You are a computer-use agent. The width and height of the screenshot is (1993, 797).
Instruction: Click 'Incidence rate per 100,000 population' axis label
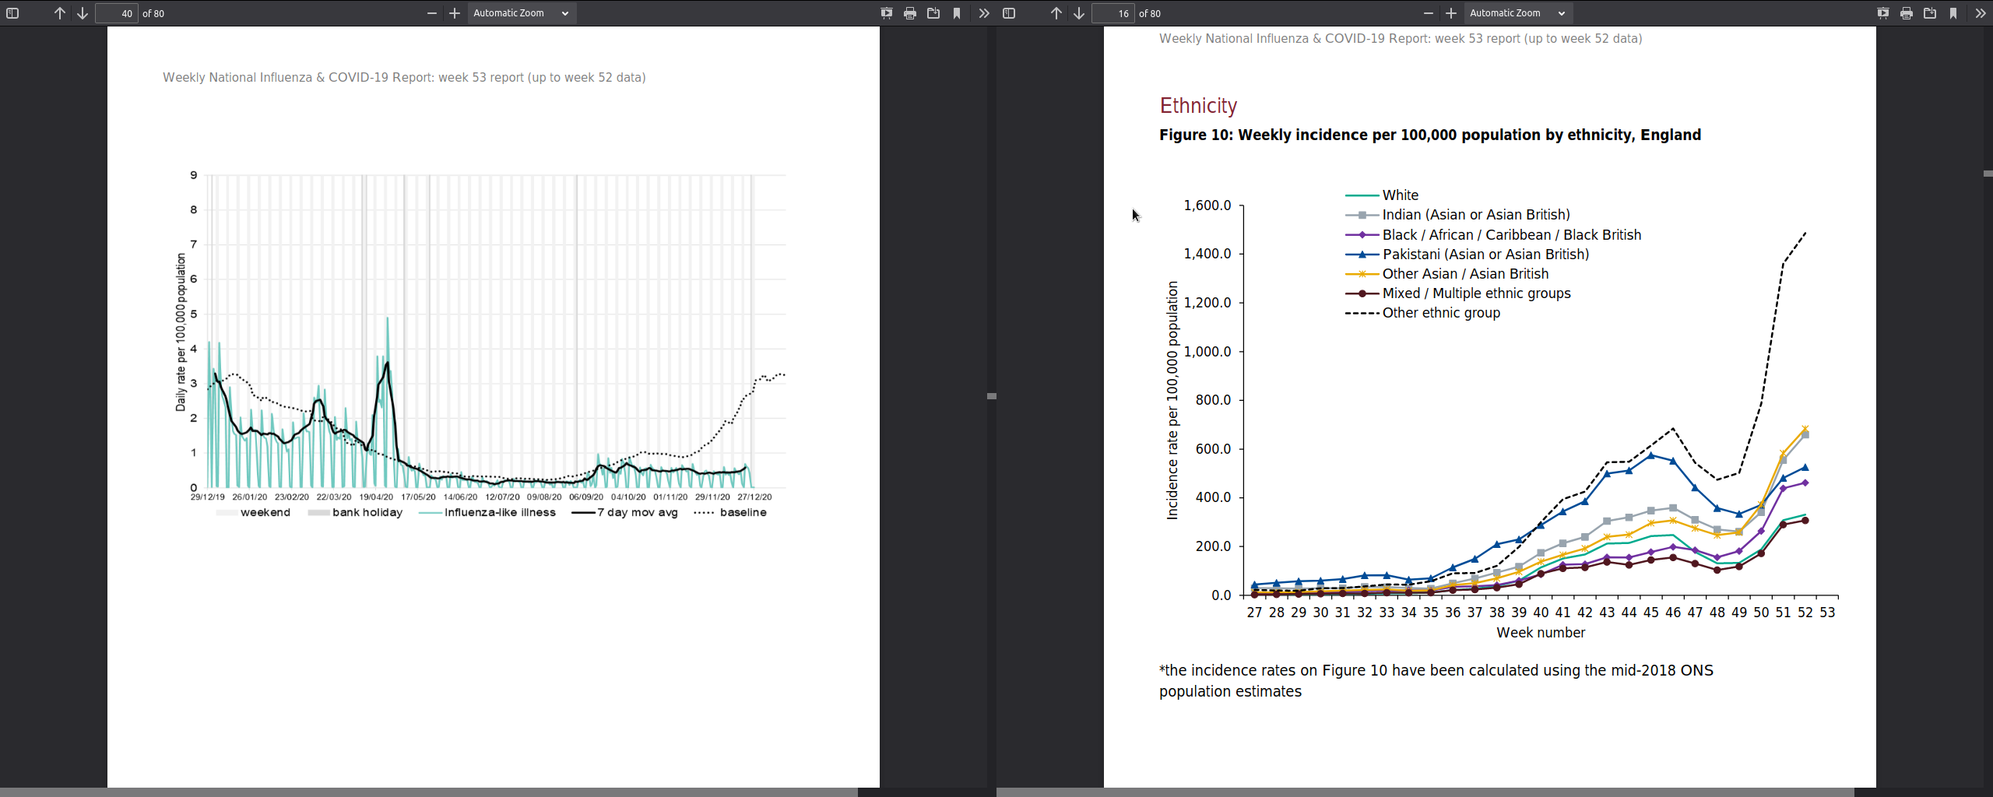pos(1172,400)
